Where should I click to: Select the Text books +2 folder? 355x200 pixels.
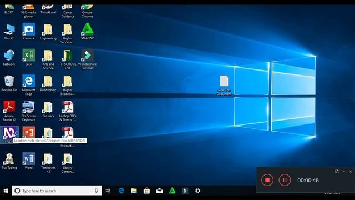tap(48, 163)
